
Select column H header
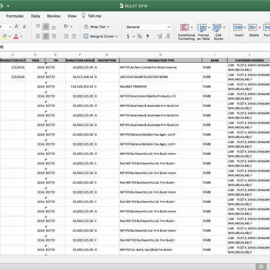click(161, 55)
